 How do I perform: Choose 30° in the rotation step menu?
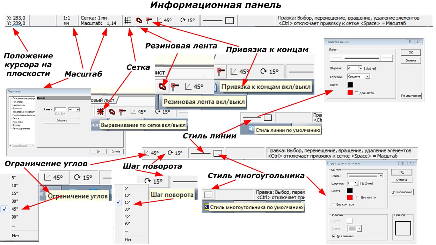click(x=128, y=209)
